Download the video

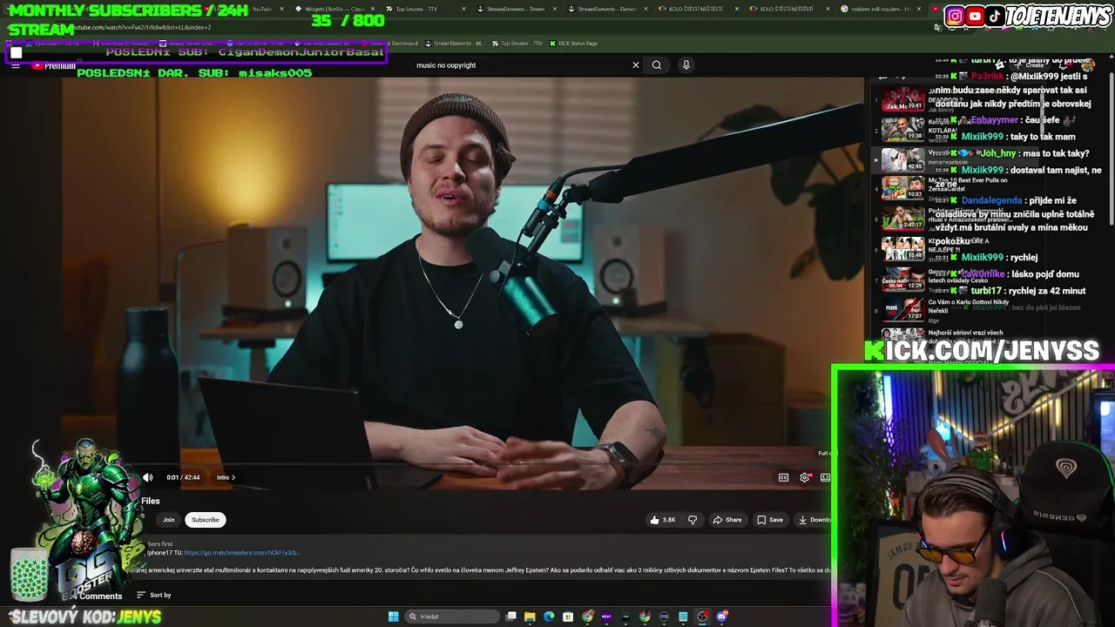(814, 520)
